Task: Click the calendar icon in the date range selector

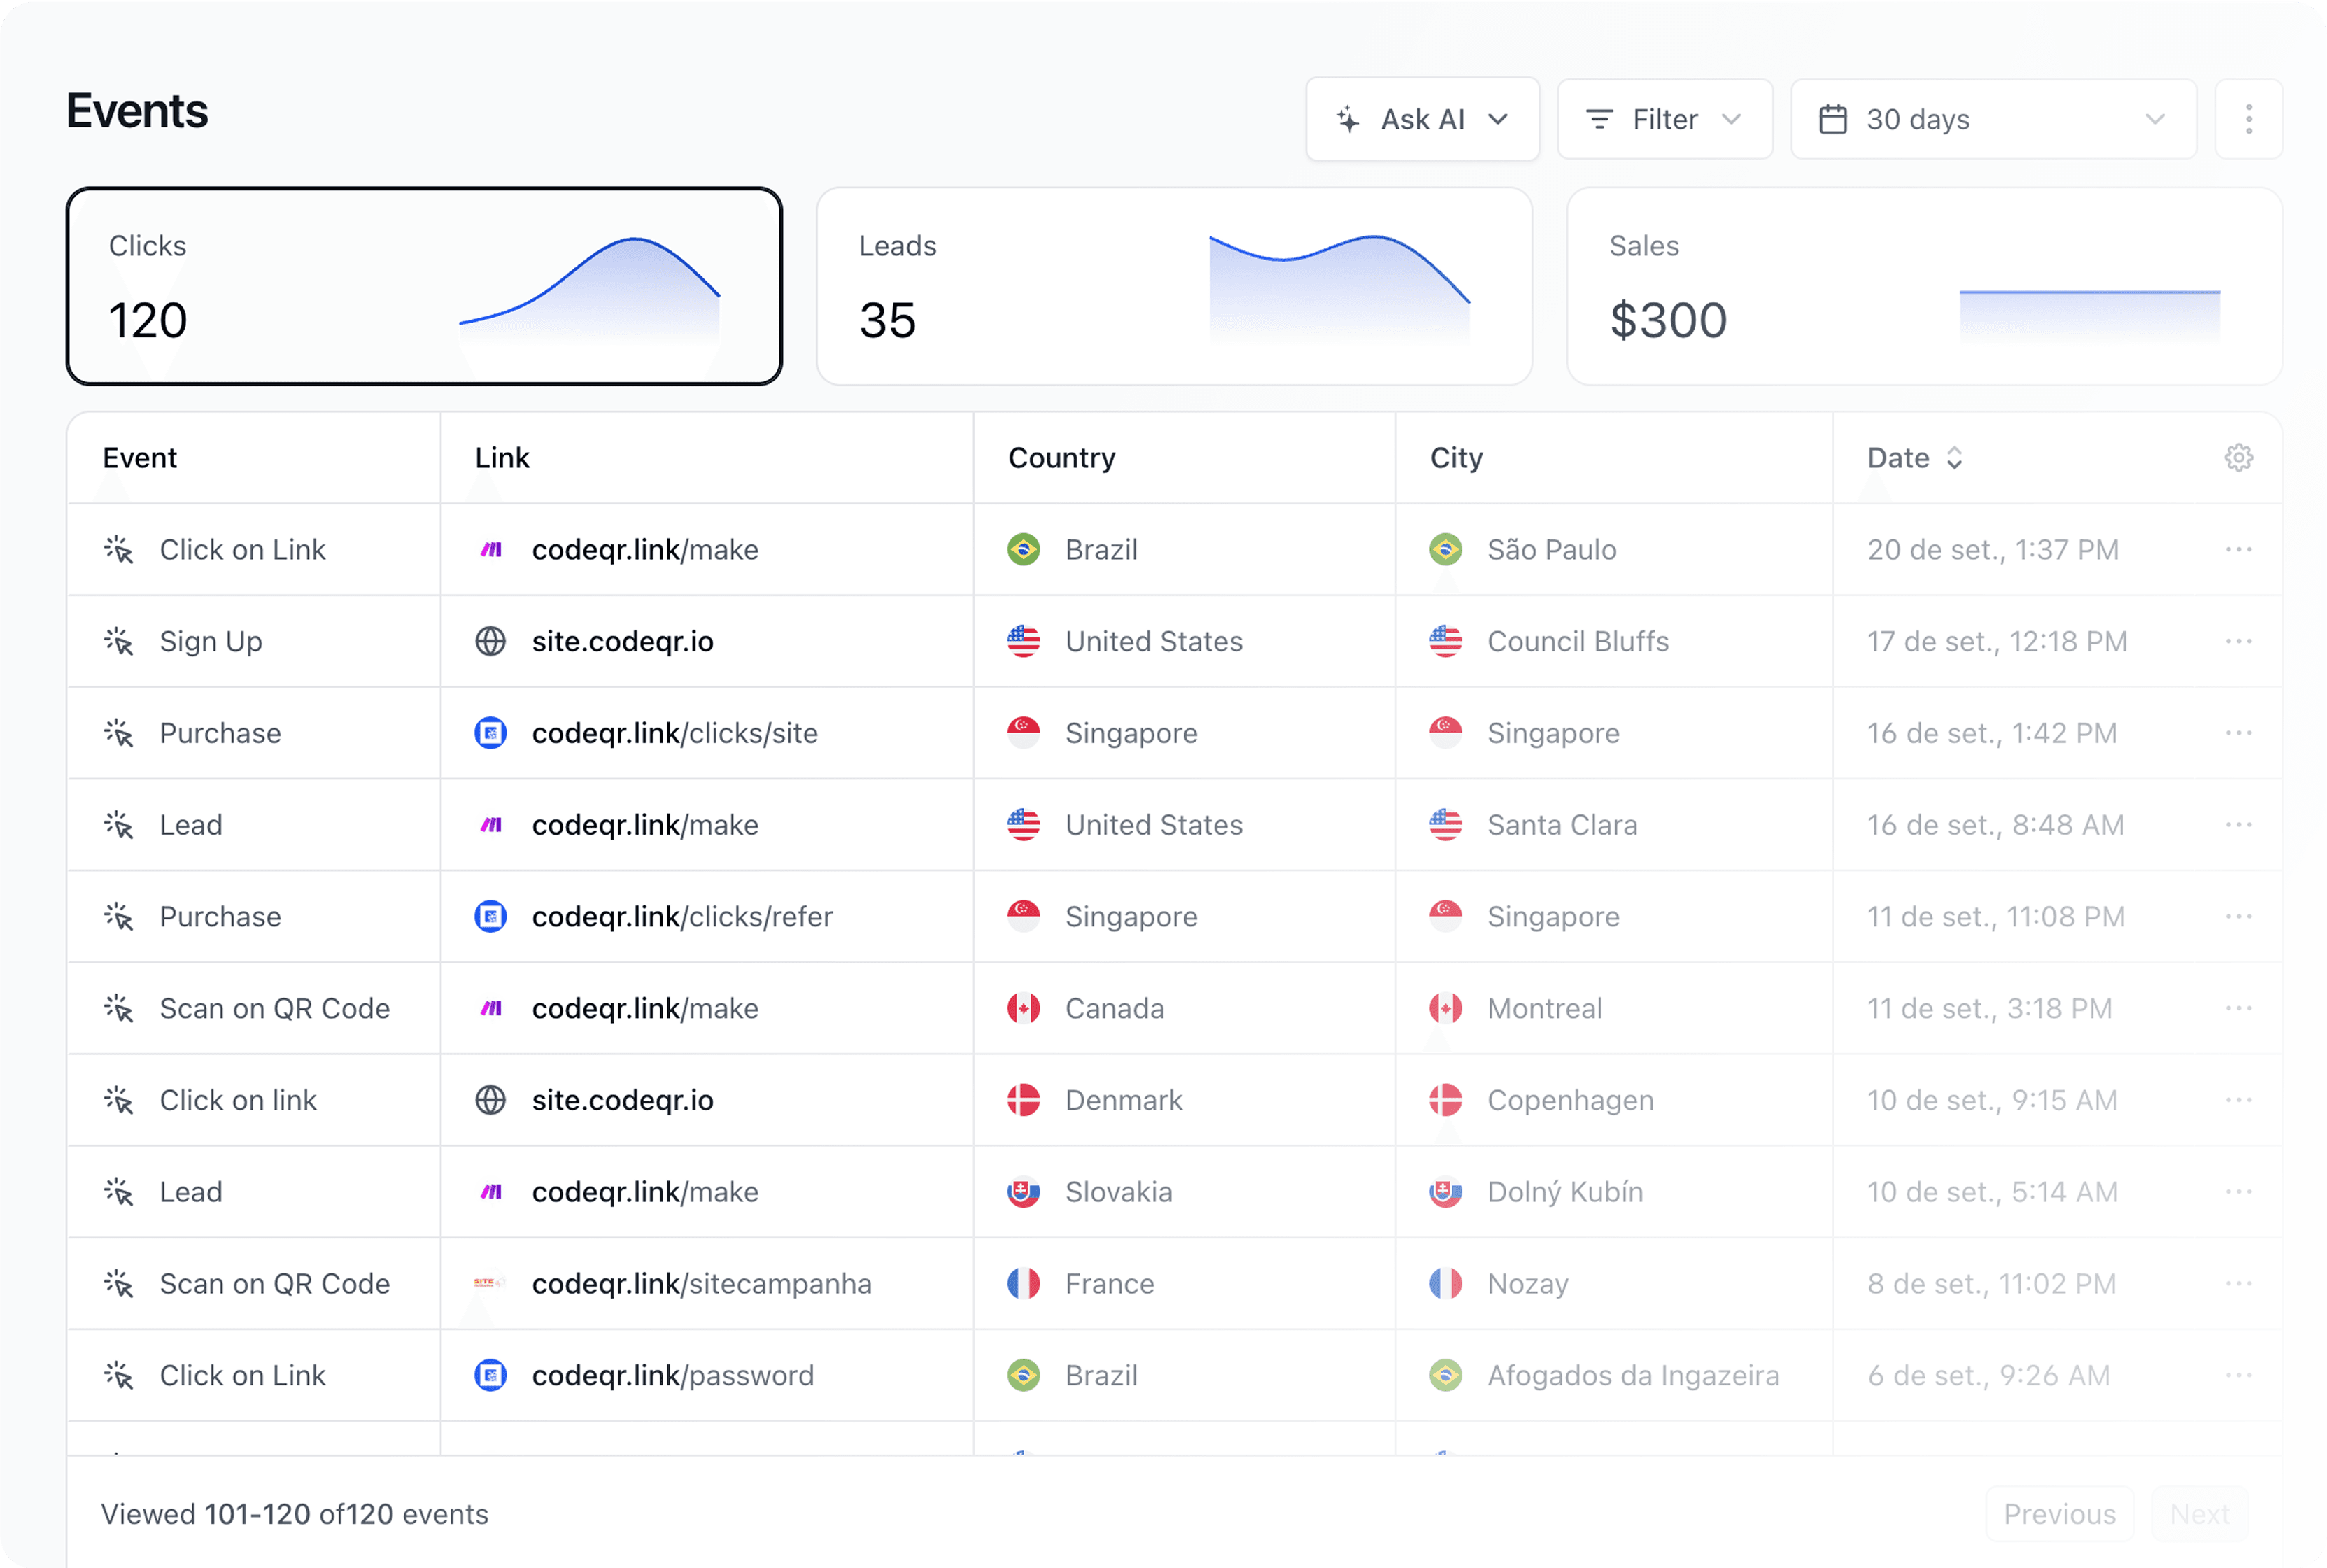Action: 1834,119
